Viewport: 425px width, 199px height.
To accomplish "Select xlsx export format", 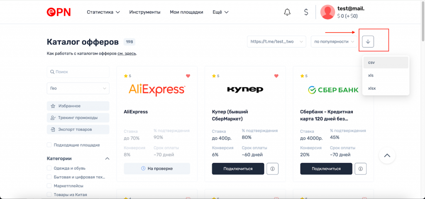I will [x=386, y=88].
